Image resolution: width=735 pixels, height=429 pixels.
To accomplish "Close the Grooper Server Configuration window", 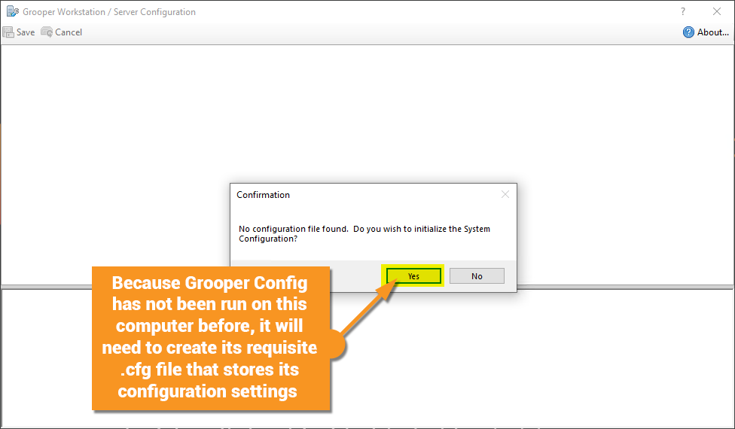I will tap(717, 12).
